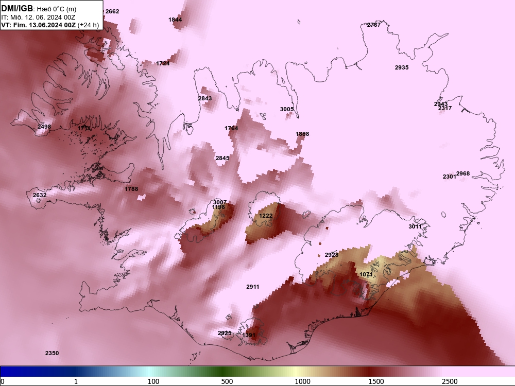Click the 1198 height value
Image resolution: width=515 pixels, height=386 pixels.
point(218,207)
